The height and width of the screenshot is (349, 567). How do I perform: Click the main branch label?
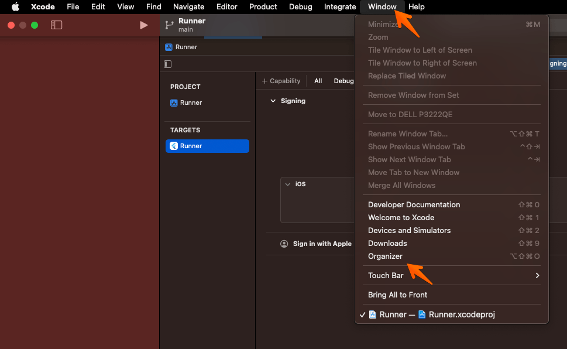pyautogui.click(x=185, y=30)
